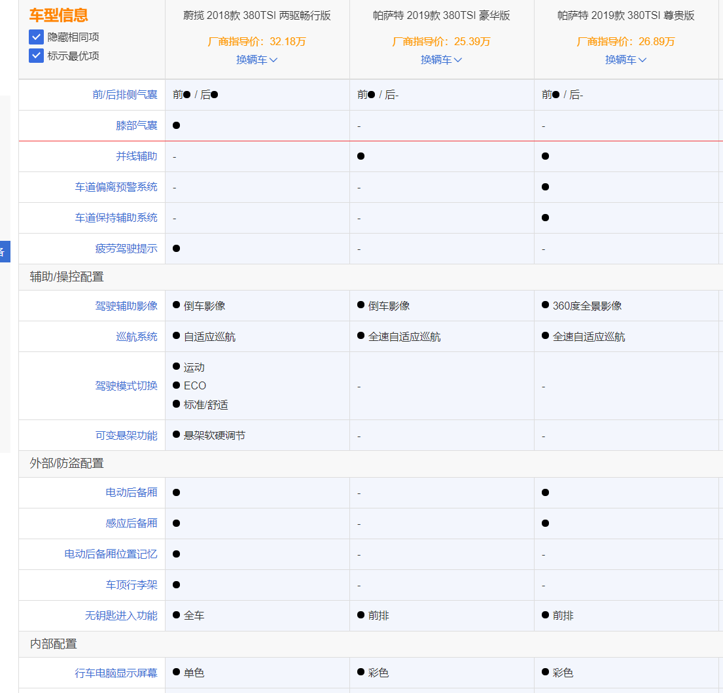The height and width of the screenshot is (693, 723).
Task: Click the 厂商指导价 26.89万 price
Action: (626, 41)
